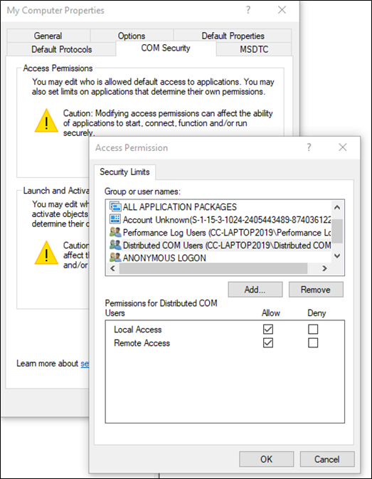Viewport: 372px width, 479px height.
Task: Select the ALL APPLICATION PACKAGES group icon
Action: [x=115, y=207]
